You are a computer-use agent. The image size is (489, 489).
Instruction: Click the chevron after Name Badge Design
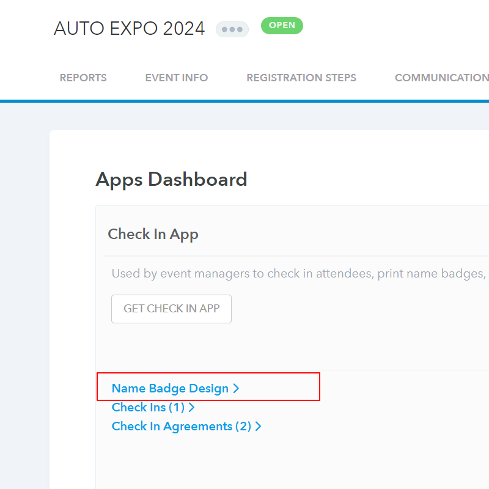click(x=237, y=389)
